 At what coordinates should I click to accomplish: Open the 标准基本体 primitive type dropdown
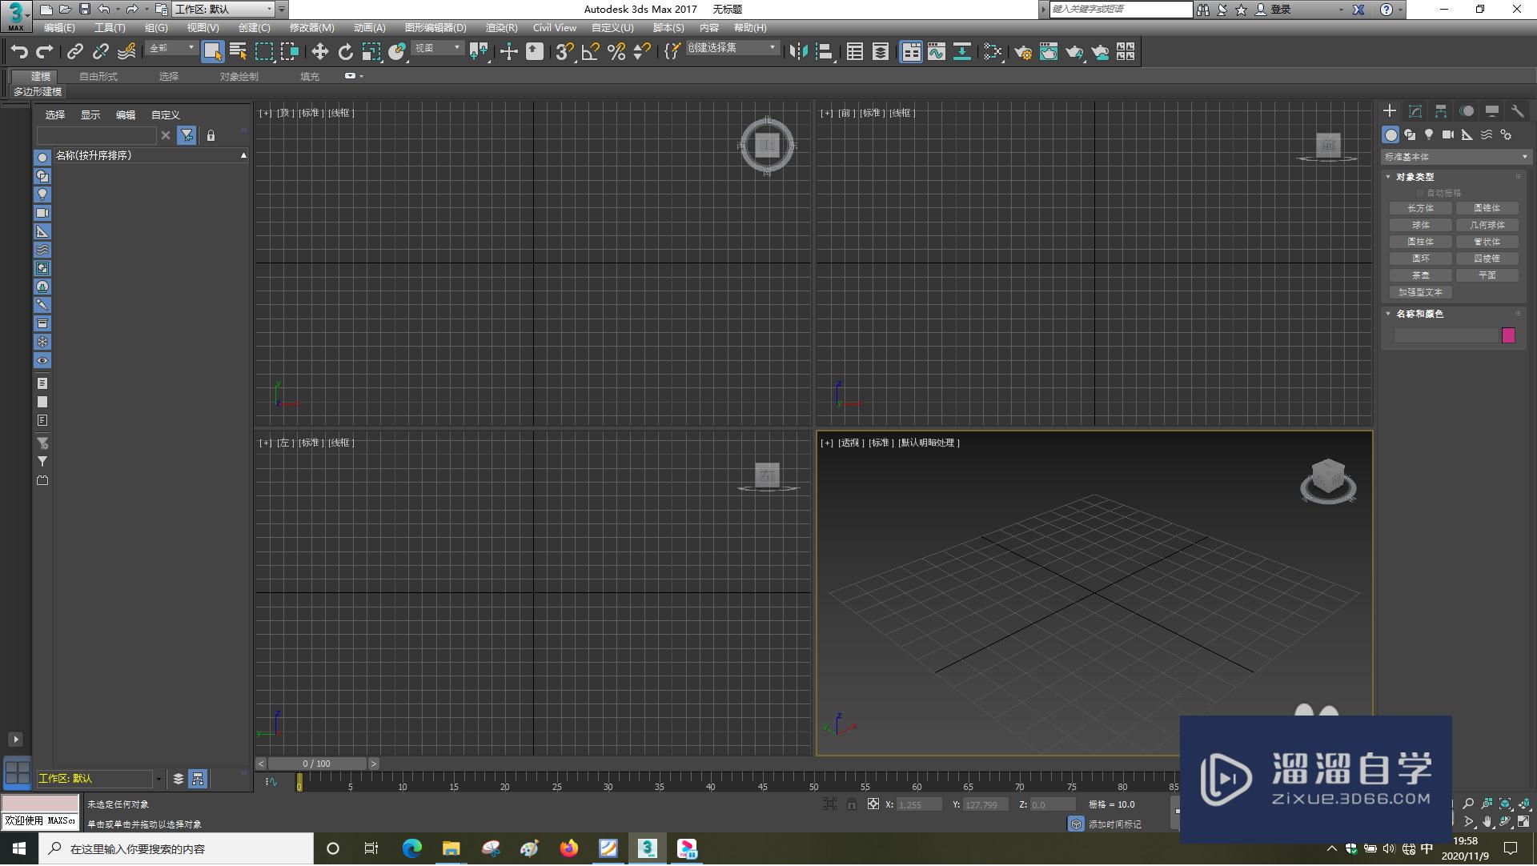pyautogui.click(x=1455, y=157)
